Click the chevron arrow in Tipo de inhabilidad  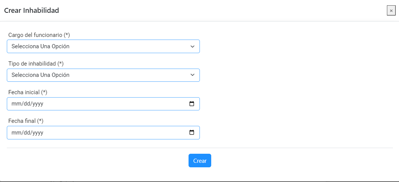(192, 75)
